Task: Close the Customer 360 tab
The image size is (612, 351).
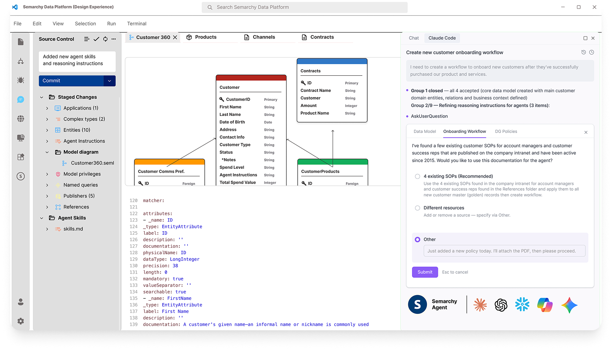Action: coord(175,37)
